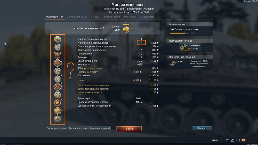This screenshot has width=258, height=145.
Task: Click the В ангар button
Action: point(202,128)
